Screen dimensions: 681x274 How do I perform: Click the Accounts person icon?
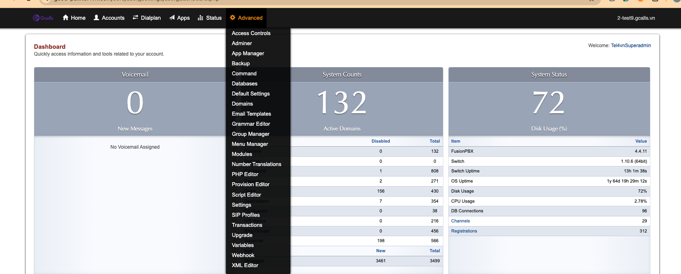click(x=97, y=18)
